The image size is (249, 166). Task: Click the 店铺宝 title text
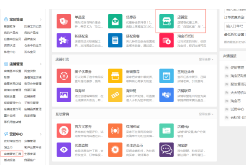click(182, 17)
